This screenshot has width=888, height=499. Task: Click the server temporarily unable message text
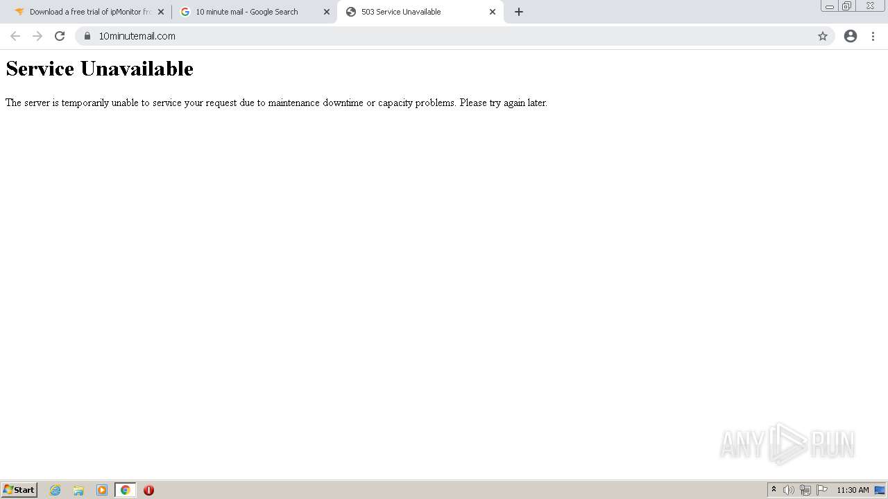(276, 103)
